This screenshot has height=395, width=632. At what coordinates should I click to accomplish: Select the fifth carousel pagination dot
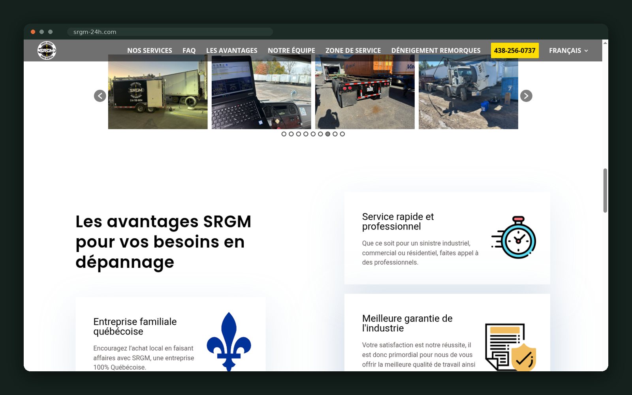tap(313, 134)
